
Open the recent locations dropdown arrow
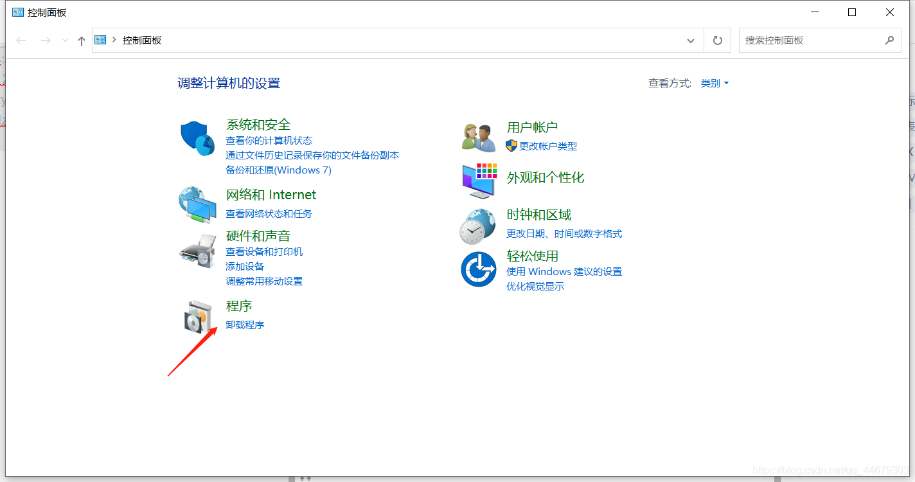click(65, 40)
